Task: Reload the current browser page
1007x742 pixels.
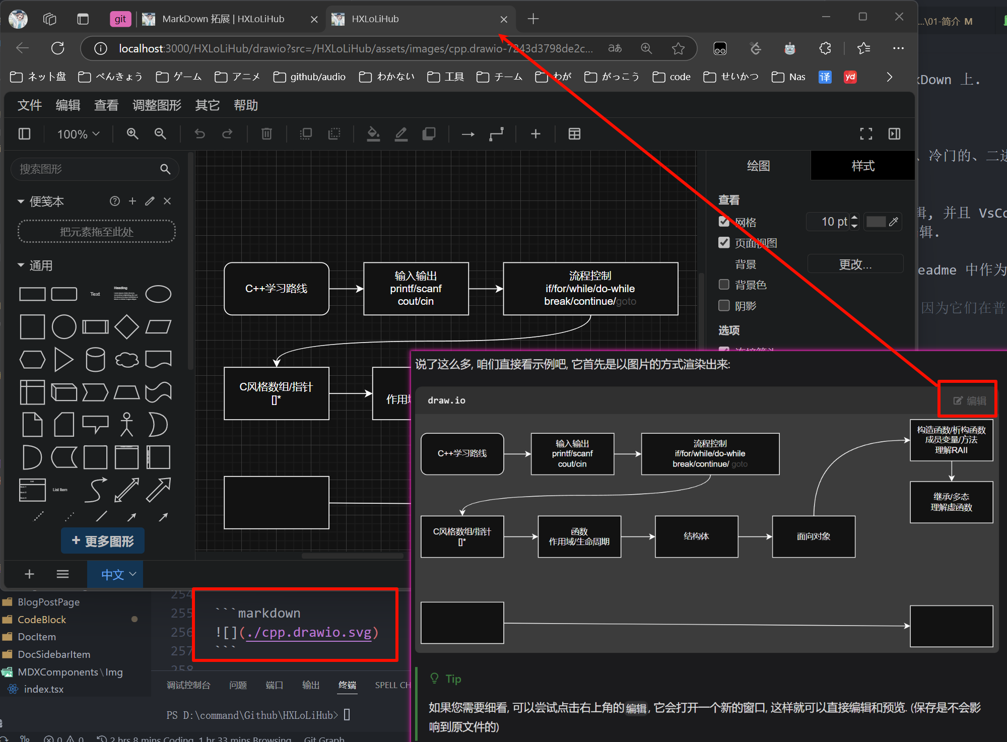Action: [x=58, y=48]
